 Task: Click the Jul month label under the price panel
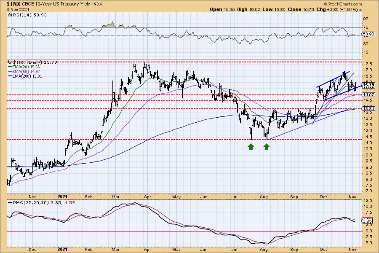coord(235,197)
